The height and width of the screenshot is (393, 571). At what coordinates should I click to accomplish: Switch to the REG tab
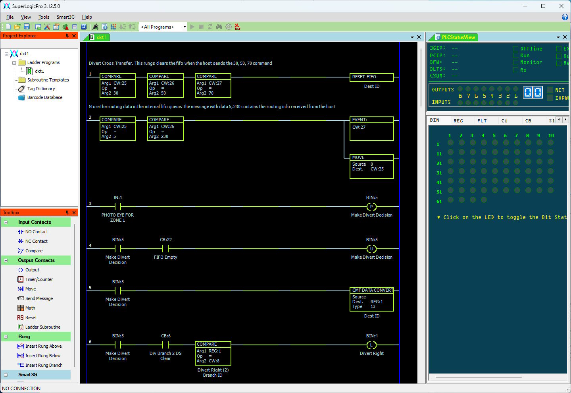click(x=458, y=121)
